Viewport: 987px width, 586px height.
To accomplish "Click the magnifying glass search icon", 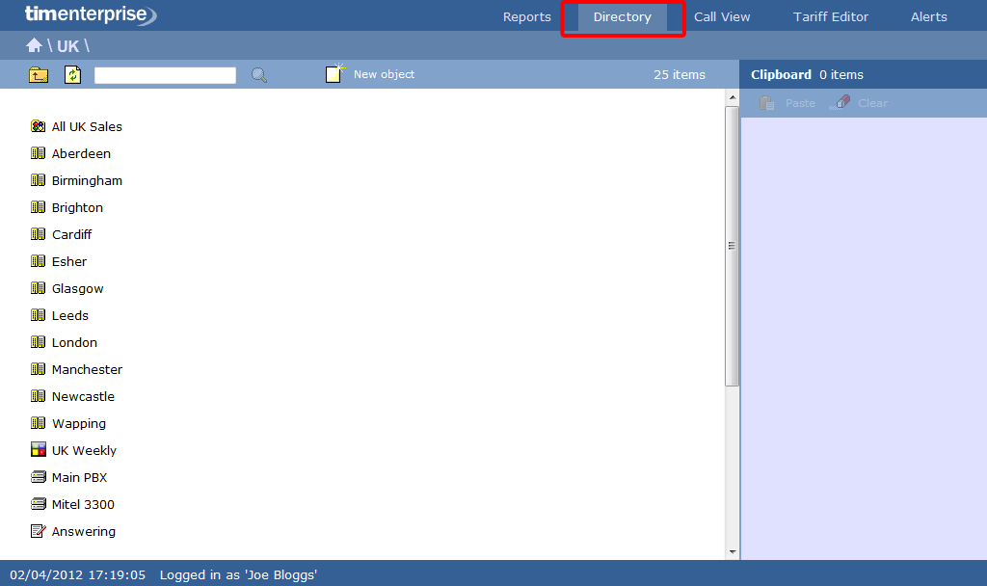I will pos(258,73).
